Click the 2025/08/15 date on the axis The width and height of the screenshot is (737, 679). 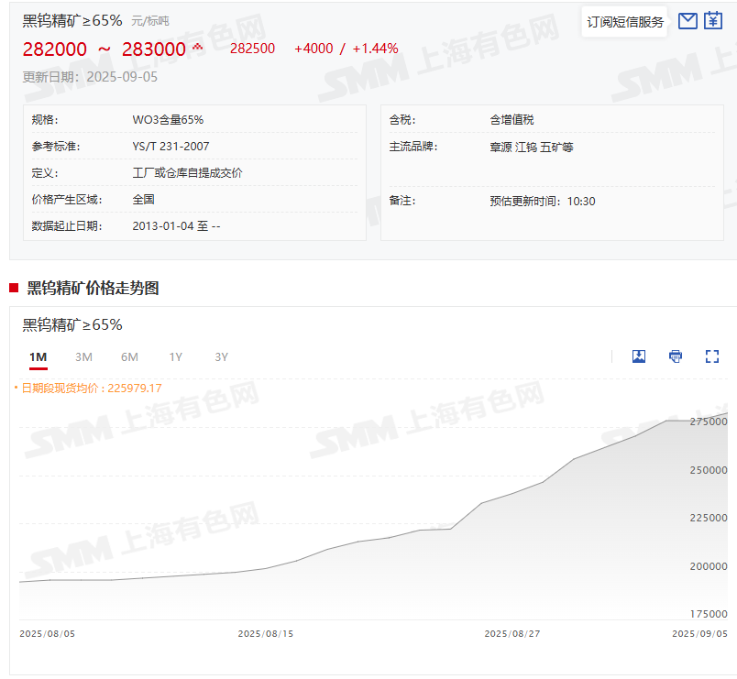point(266,633)
